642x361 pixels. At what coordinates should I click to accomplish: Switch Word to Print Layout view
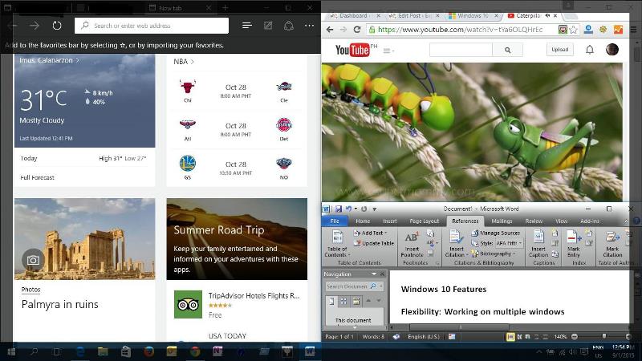tap(510, 337)
